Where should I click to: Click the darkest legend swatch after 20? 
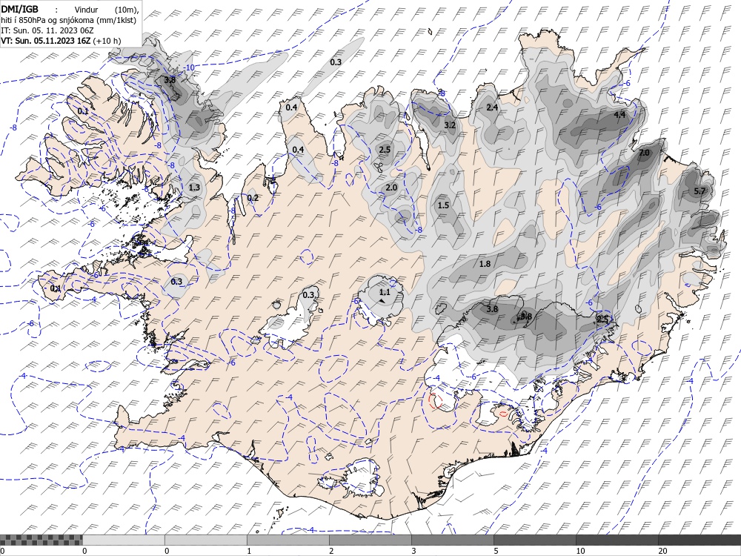click(700, 540)
